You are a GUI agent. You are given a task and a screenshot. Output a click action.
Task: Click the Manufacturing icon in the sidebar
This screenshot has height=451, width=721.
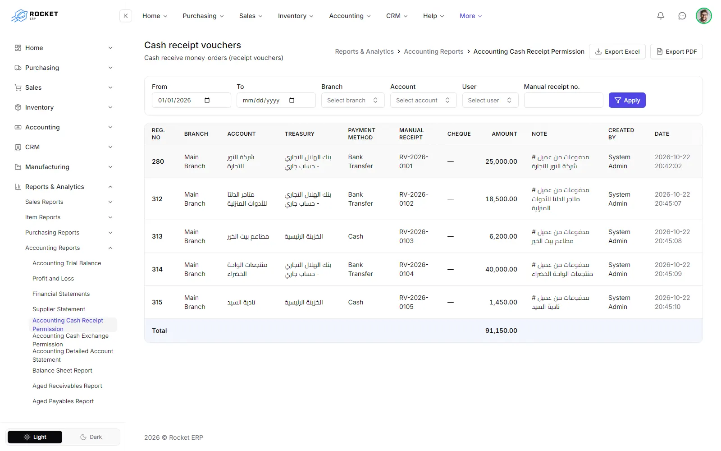click(18, 167)
